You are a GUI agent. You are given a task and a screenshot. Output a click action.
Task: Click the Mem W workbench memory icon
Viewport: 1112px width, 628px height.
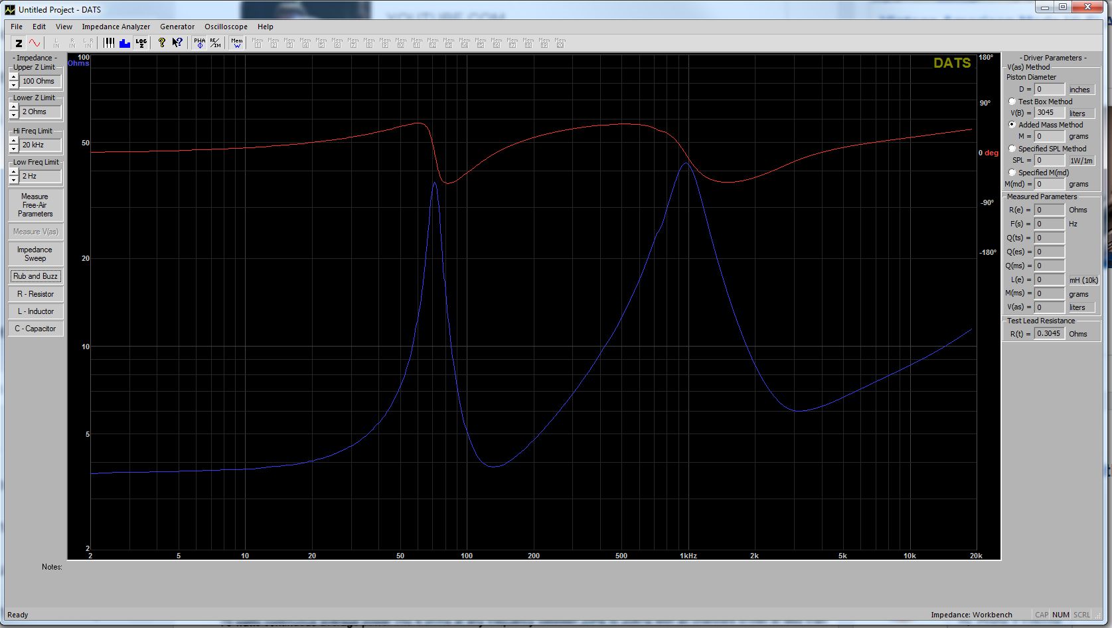tap(237, 43)
